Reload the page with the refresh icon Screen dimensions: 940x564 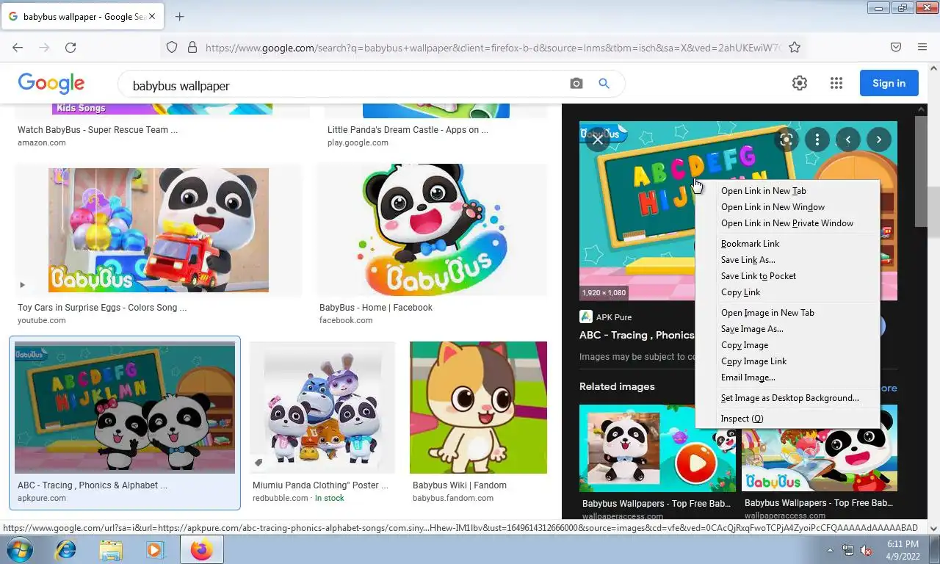point(70,47)
